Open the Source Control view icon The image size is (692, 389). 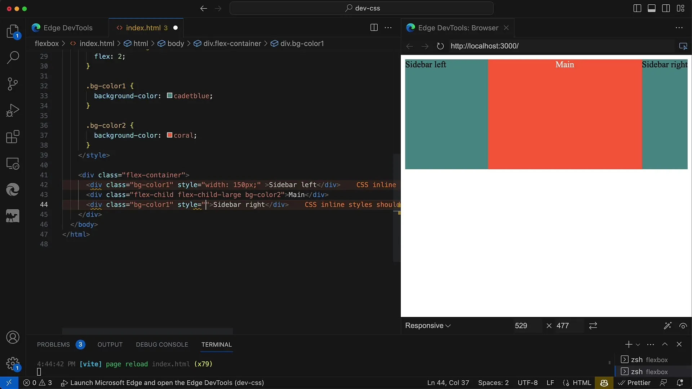tap(13, 84)
